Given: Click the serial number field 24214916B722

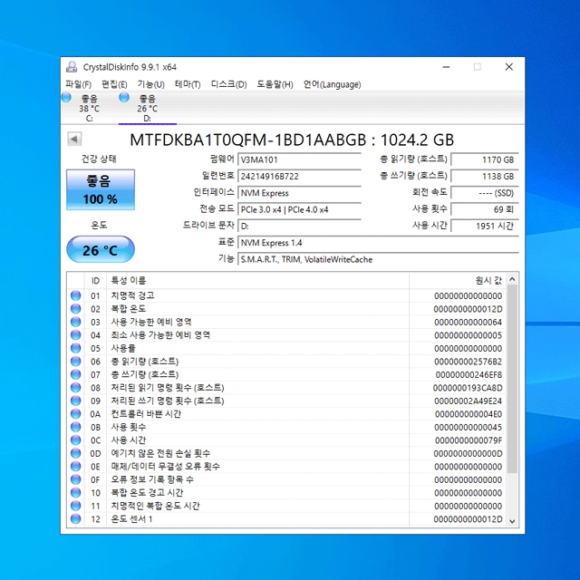Looking at the screenshot, I should pos(299,177).
